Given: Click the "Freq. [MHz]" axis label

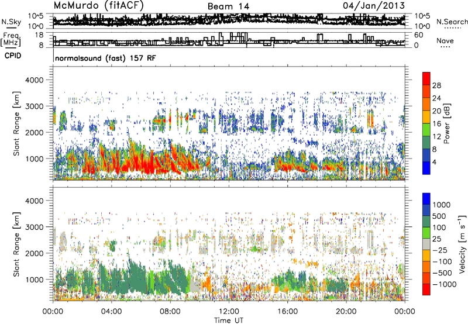Looking at the screenshot, I should tap(11, 39).
